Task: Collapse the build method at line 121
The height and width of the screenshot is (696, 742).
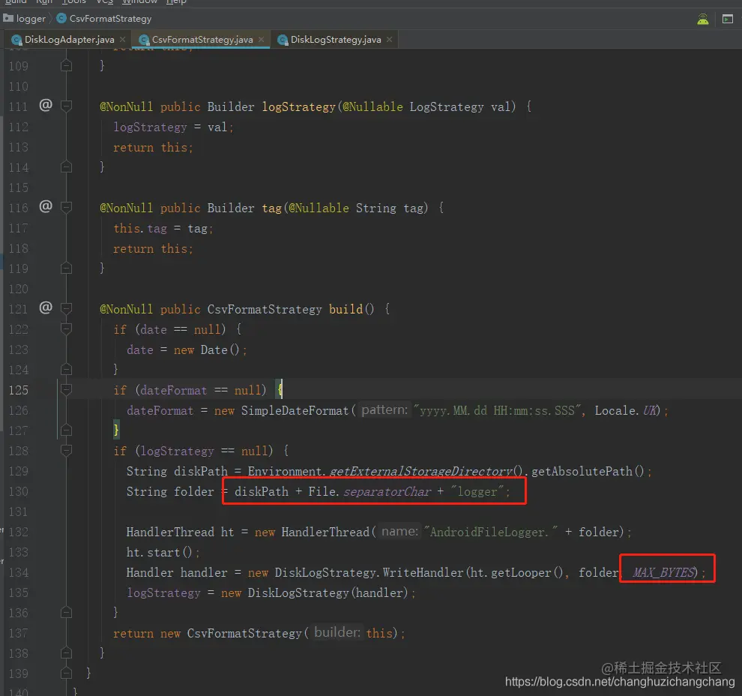Action: (66, 309)
